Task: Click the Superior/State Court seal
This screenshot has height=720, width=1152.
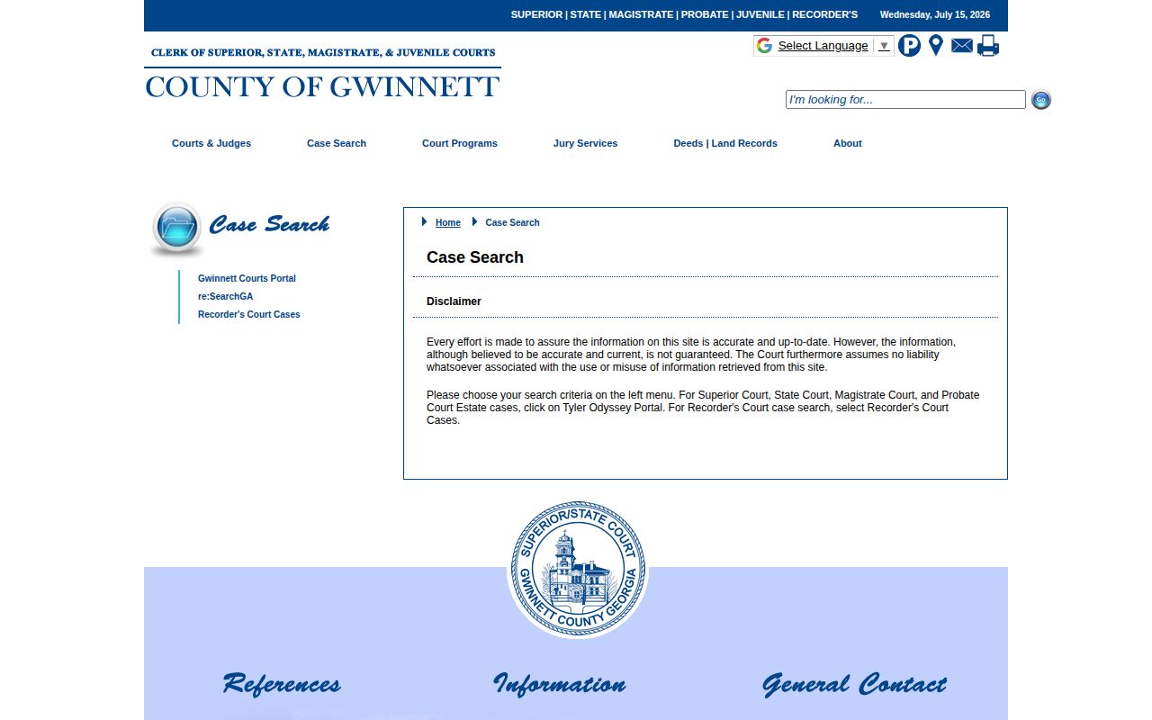Action: [578, 570]
